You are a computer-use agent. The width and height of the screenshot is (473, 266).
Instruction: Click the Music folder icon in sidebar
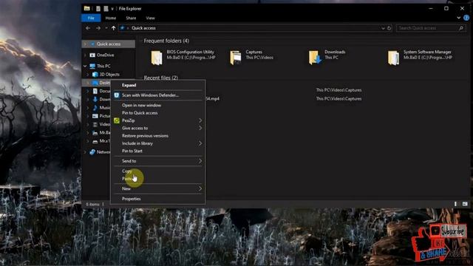(x=95, y=107)
